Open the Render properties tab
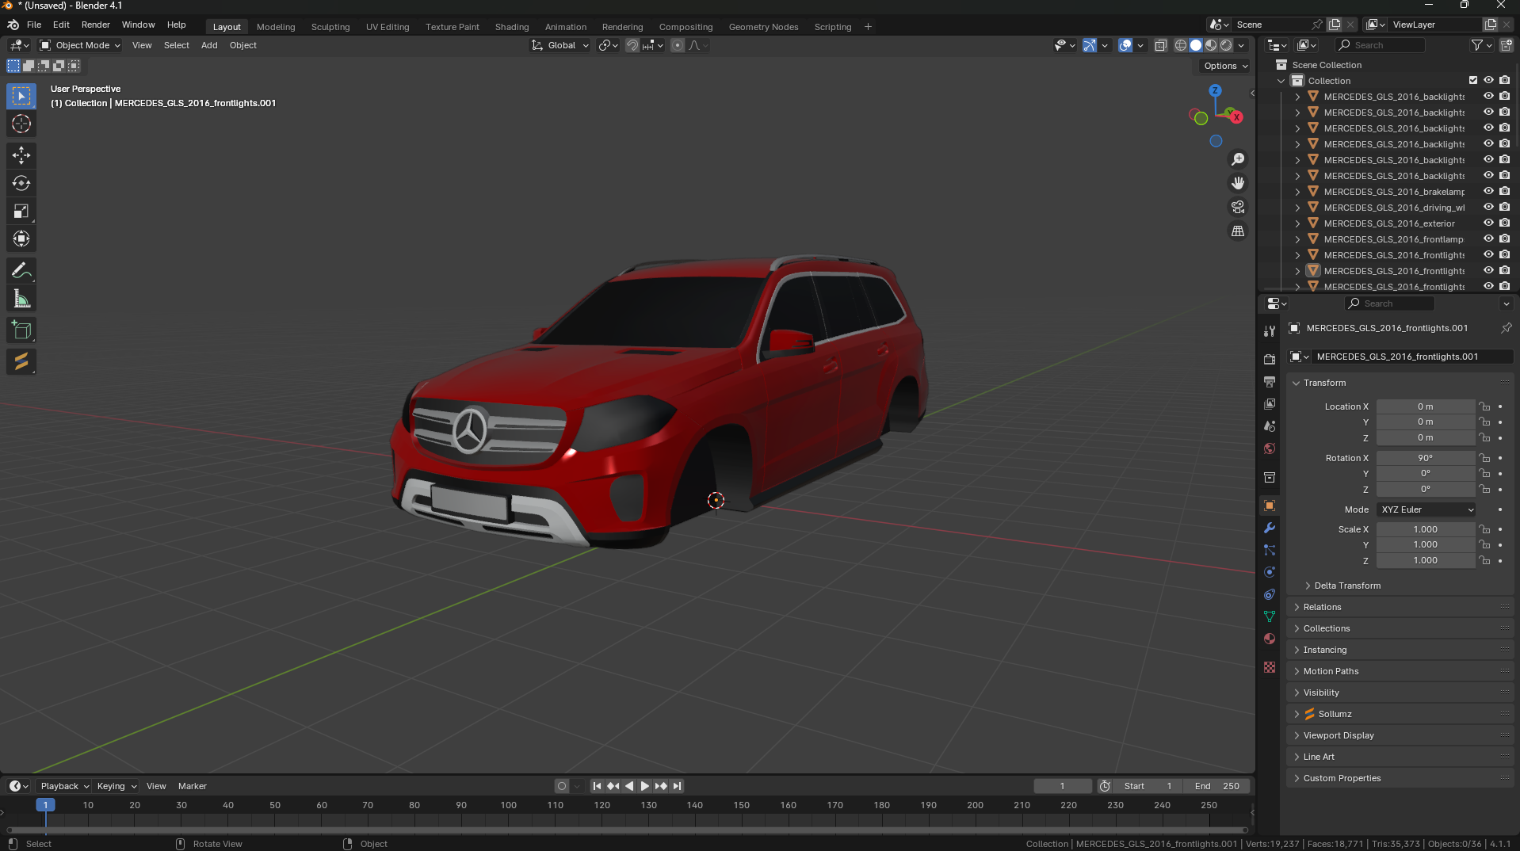This screenshot has width=1520, height=851. click(x=1270, y=359)
